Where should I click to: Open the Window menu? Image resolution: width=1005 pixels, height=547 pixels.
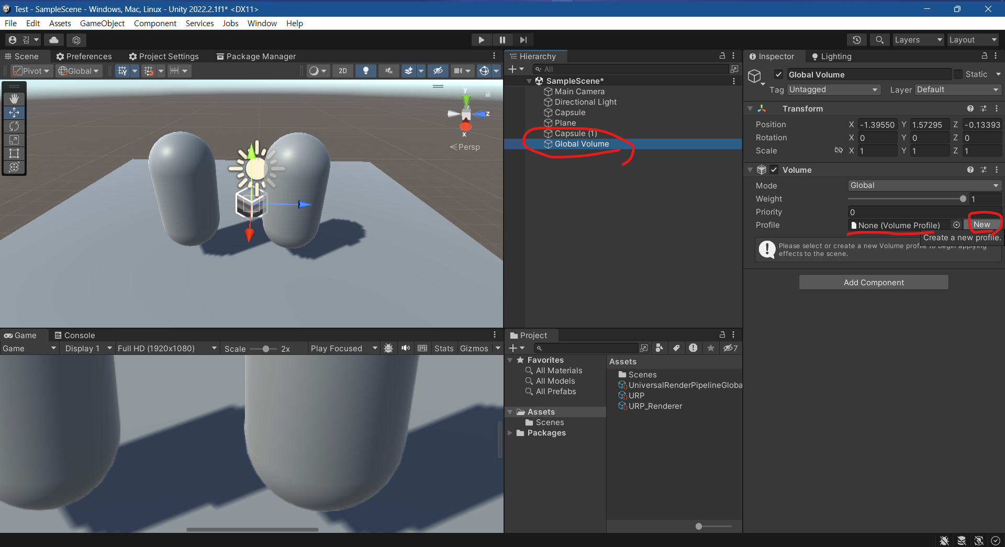[x=262, y=24]
